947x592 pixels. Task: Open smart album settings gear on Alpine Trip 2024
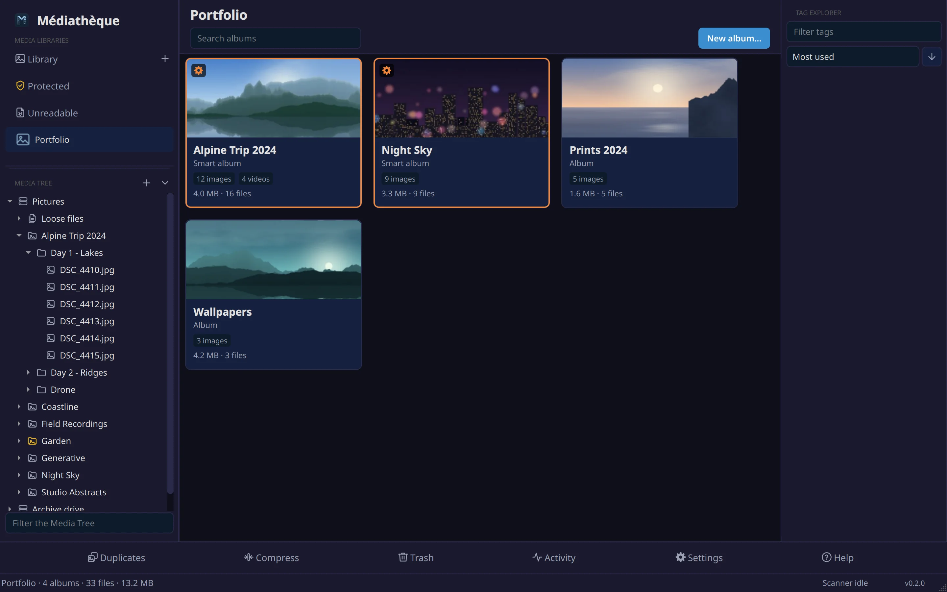pos(198,70)
